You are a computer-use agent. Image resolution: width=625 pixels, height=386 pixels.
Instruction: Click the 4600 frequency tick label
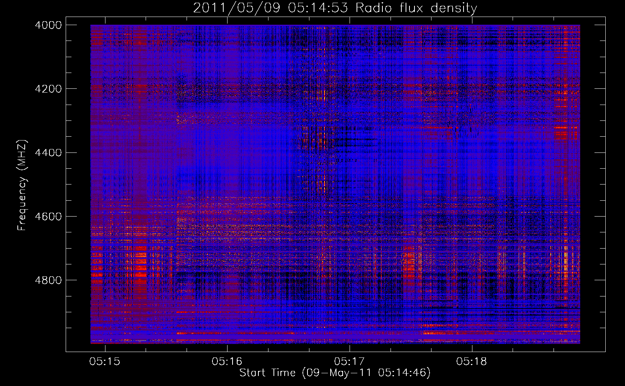(x=48, y=217)
